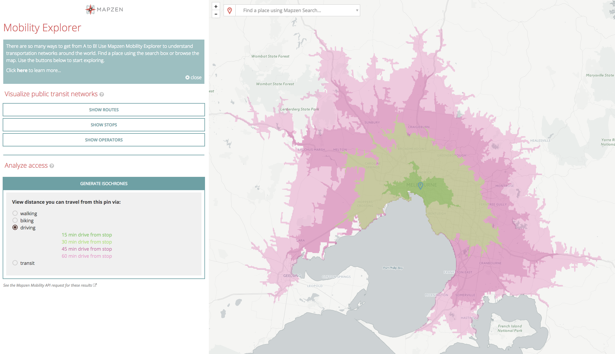Viewport: 615px width, 354px height.
Task: Click the HASTINGS map label
Action: [x=469, y=318]
